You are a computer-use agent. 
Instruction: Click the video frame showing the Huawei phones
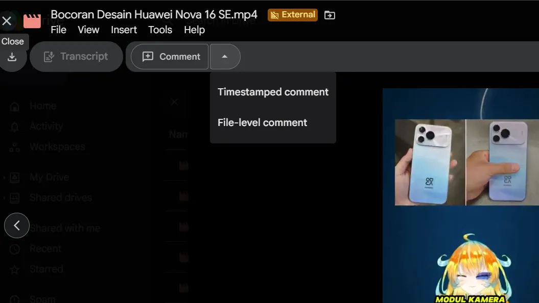click(x=461, y=195)
